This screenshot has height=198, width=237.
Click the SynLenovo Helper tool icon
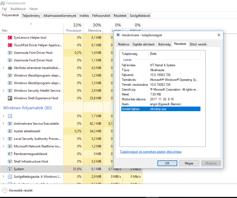[x=10, y=38]
